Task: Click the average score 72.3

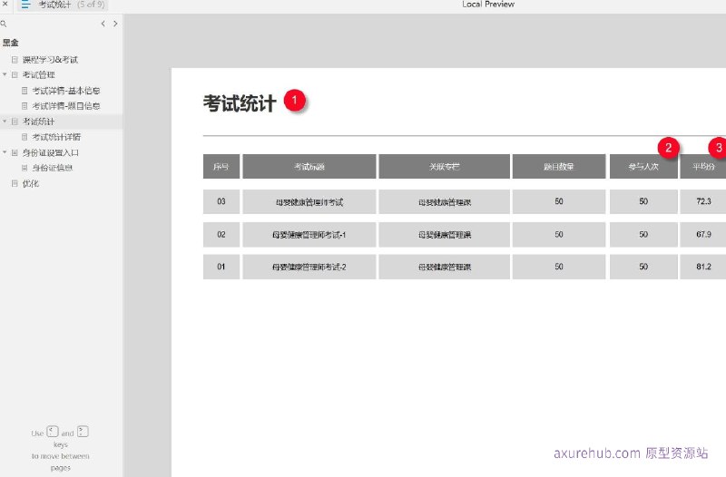Action: click(x=702, y=201)
